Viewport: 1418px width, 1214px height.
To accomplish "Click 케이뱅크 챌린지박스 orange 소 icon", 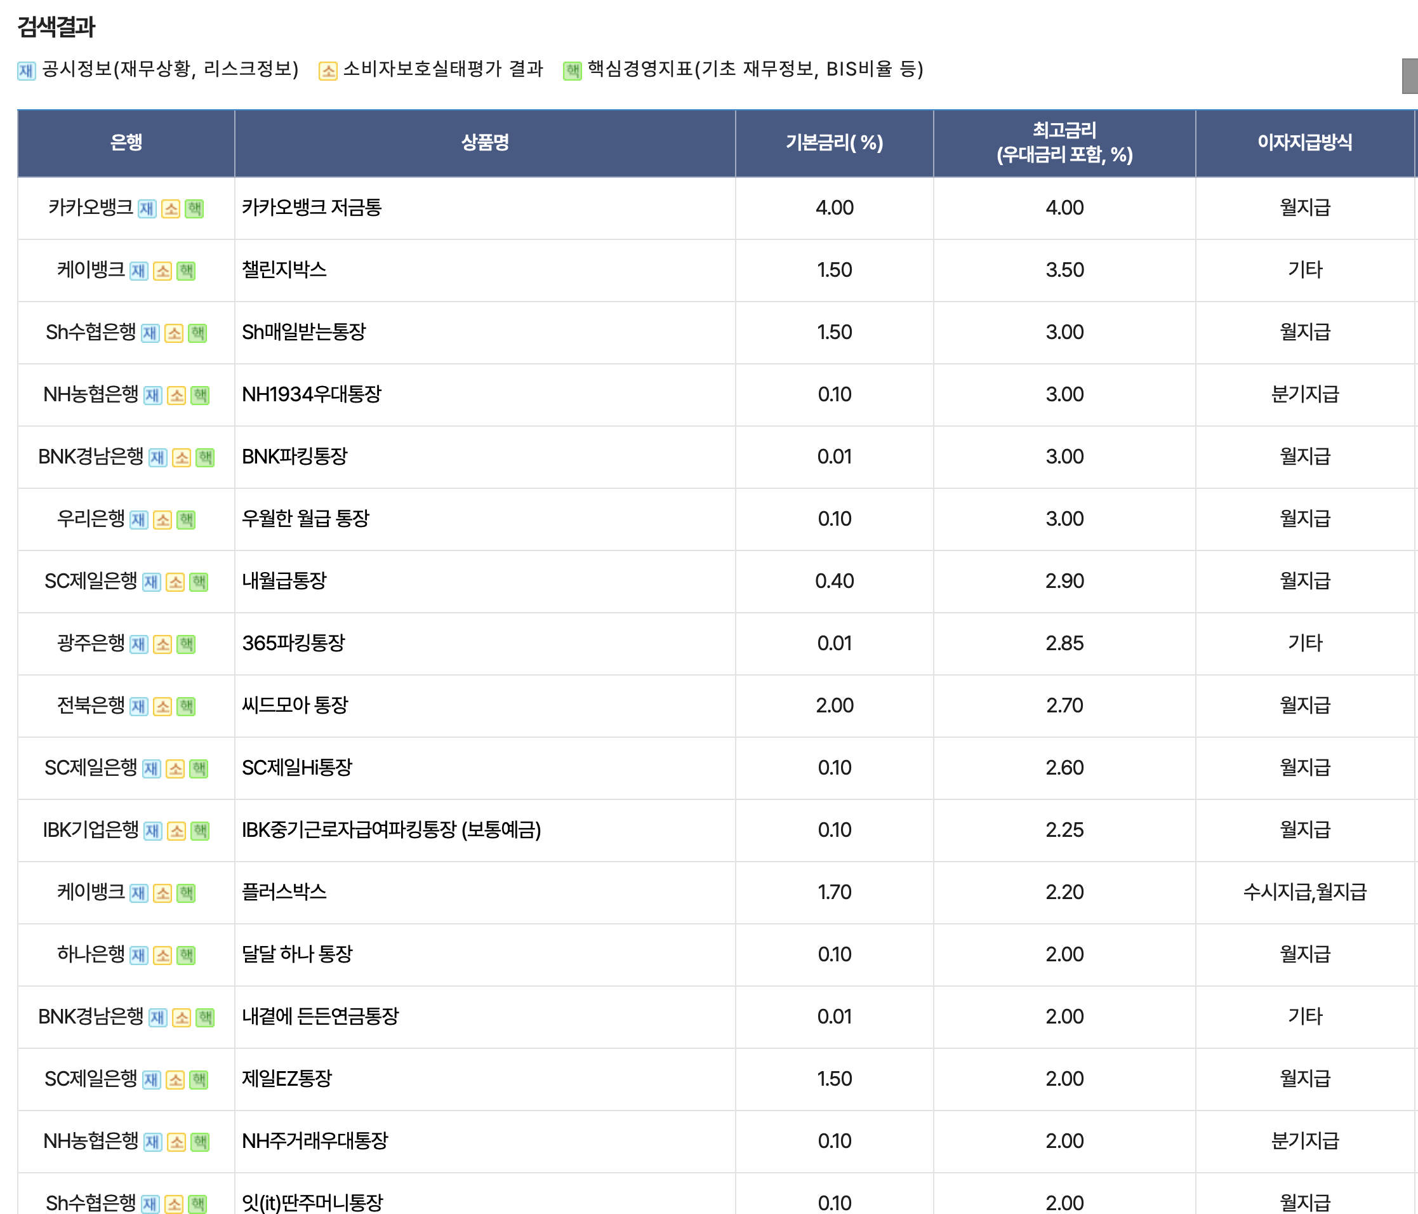I will click(162, 271).
